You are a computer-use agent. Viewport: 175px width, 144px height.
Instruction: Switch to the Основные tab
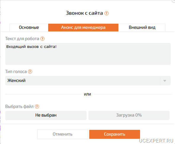pos(29,28)
